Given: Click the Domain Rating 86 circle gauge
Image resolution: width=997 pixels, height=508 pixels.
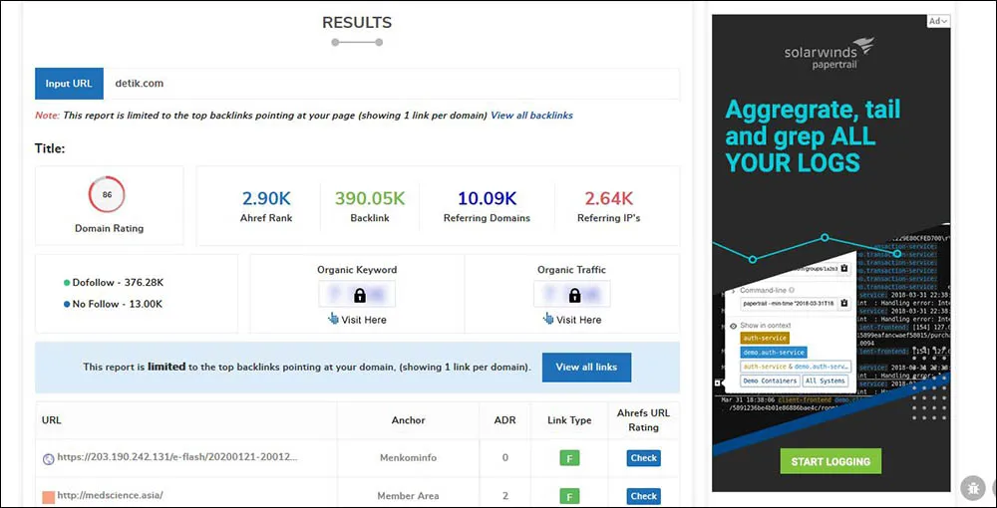Looking at the screenshot, I should point(107,194).
